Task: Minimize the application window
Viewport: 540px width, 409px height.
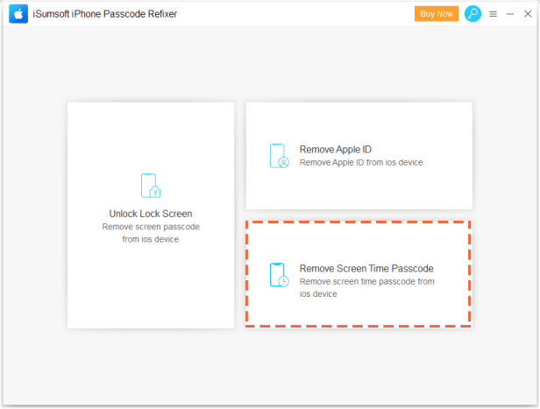Action: pyautogui.click(x=510, y=14)
